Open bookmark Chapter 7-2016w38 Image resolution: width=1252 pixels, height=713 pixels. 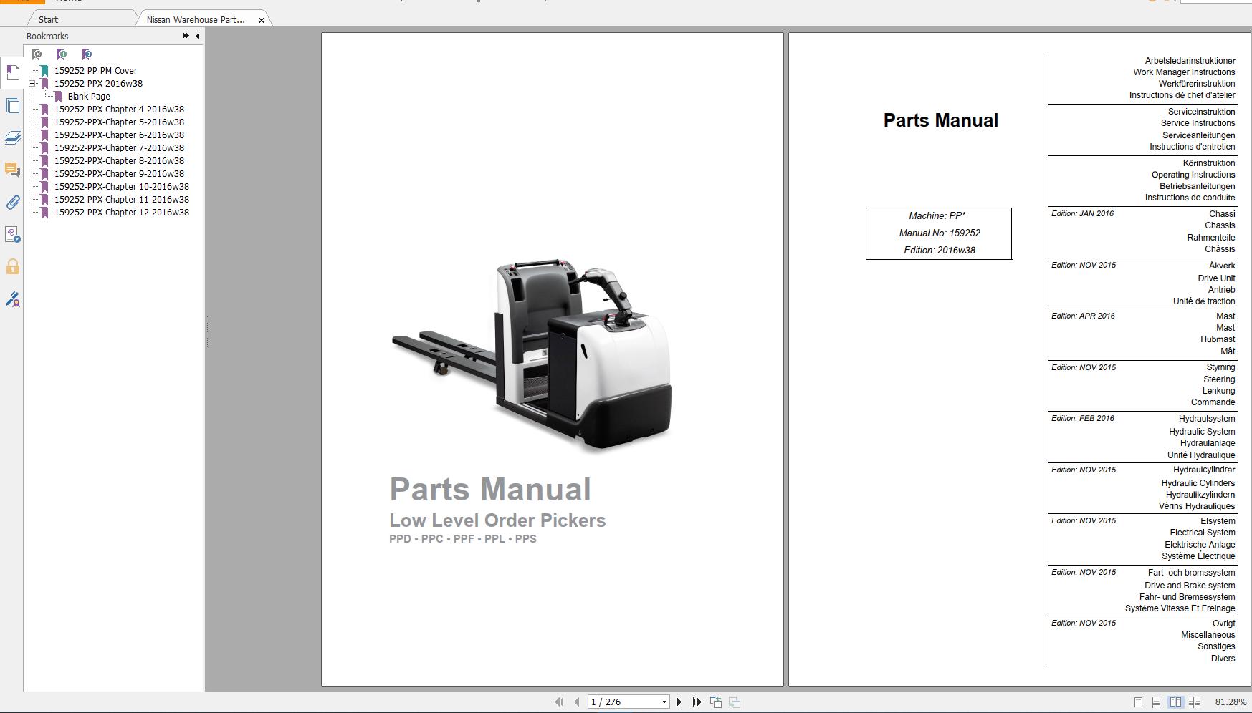[119, 148]
